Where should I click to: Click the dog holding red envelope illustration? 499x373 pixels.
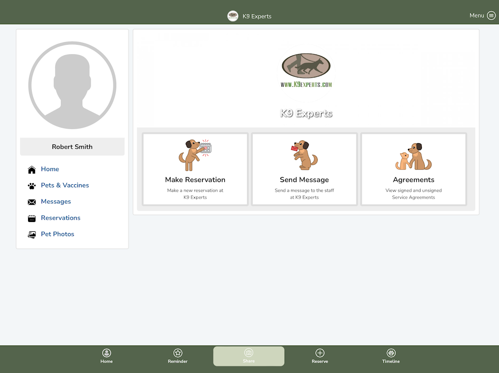click(304, 155)
